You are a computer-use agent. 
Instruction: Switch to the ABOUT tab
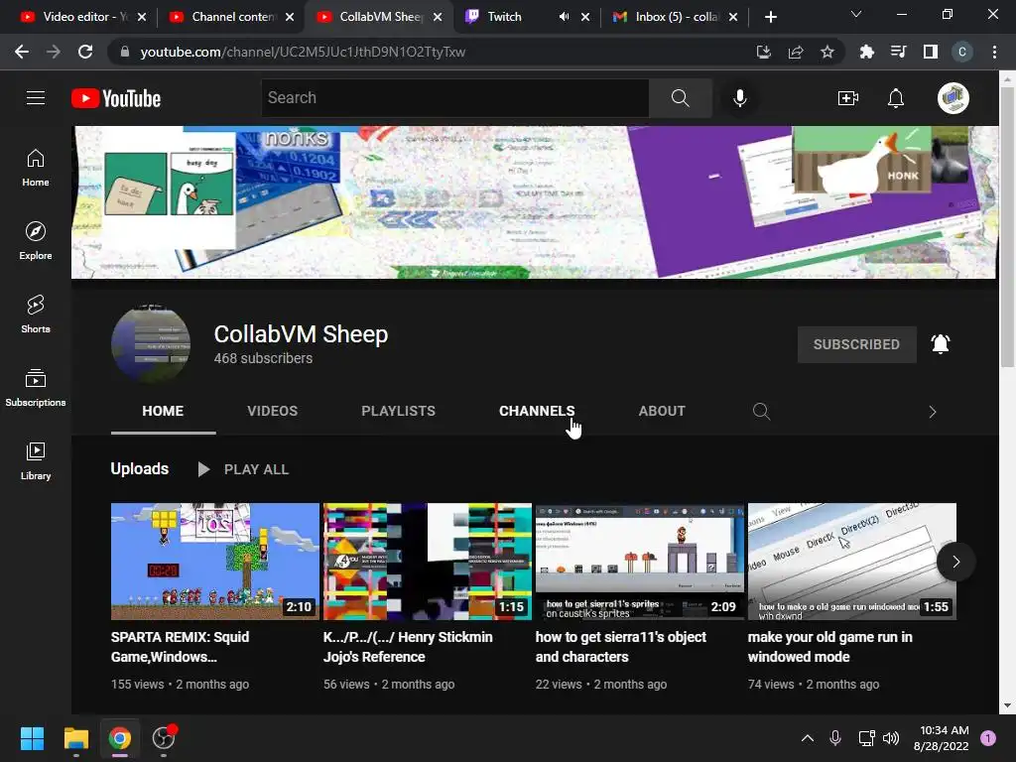pyautogui.click(x=662, y=412)
